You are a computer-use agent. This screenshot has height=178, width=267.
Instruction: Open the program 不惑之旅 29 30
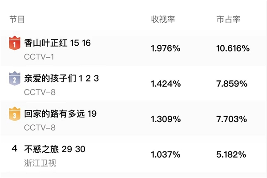tap(55, 149)
